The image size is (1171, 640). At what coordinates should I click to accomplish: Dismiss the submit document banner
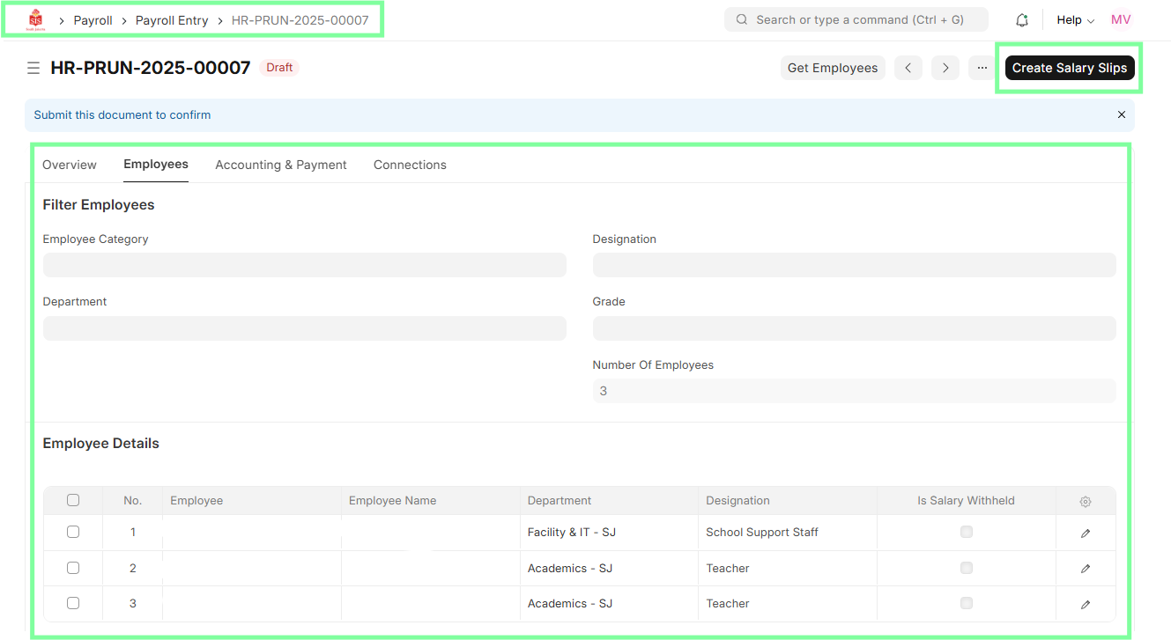click(x=1121, y=114)
